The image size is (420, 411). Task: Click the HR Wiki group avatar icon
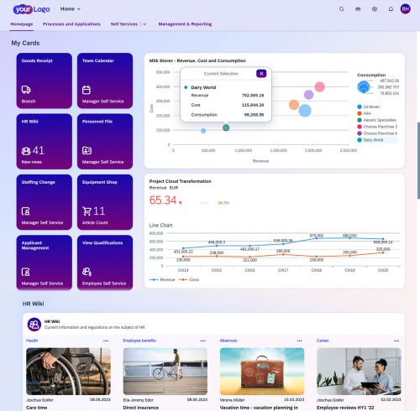[x=34, y=325]
